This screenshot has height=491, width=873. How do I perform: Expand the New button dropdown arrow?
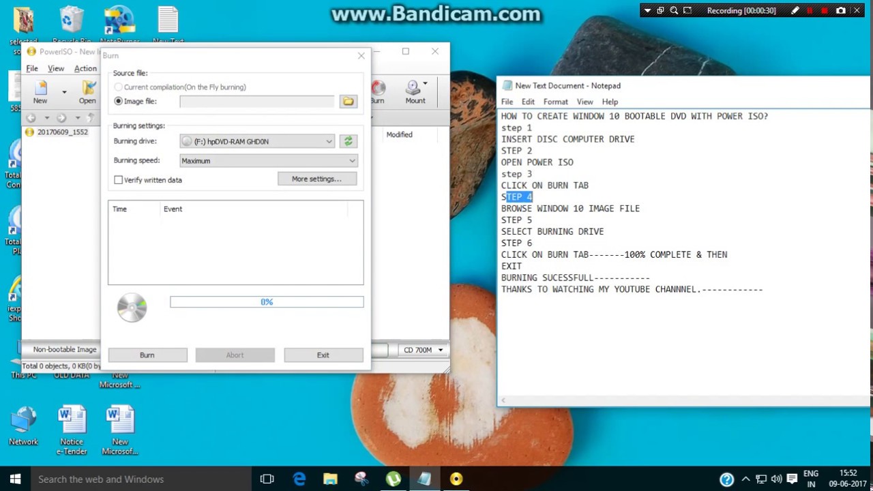pyautogui.click(x=64, y=92)
